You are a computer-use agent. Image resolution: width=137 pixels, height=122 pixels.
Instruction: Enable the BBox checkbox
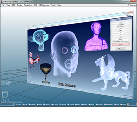point(76,105)
